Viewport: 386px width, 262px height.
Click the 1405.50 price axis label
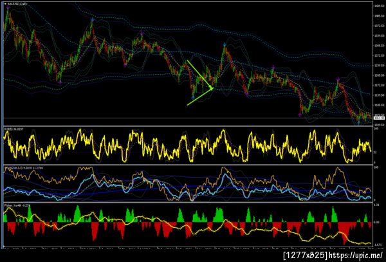(379, 16)
